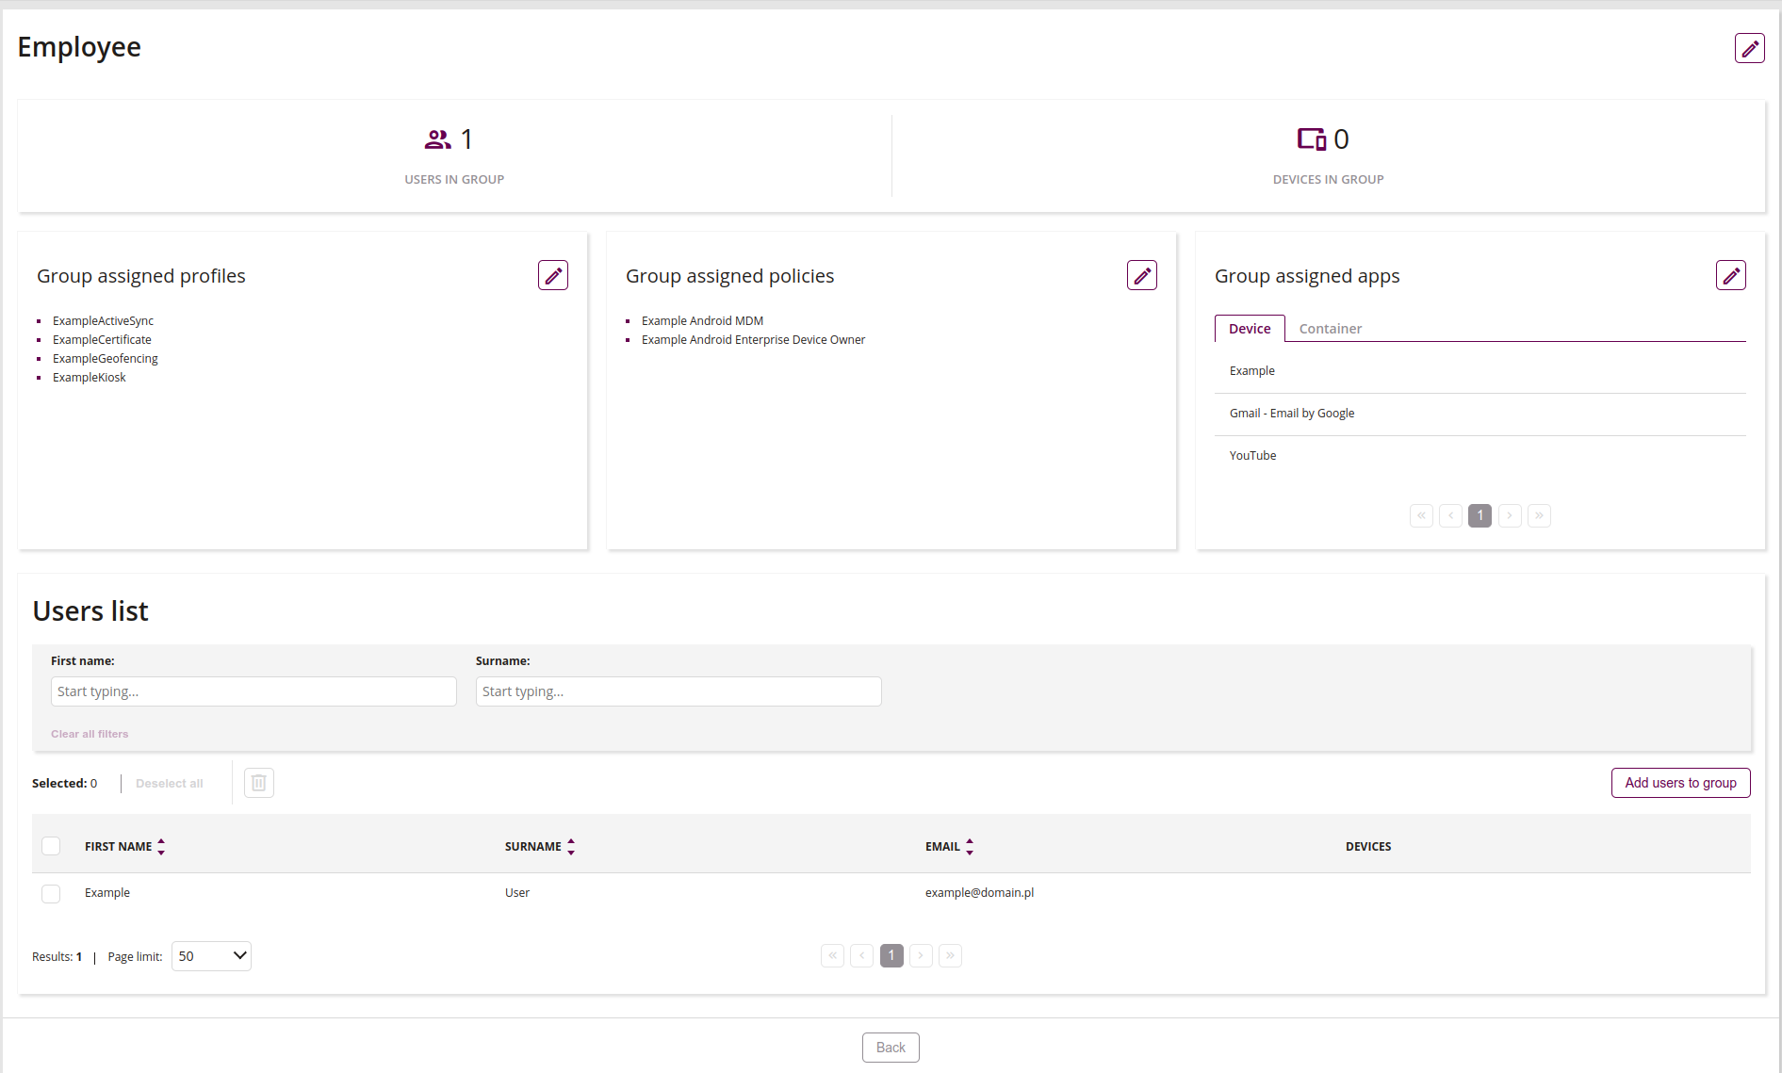Click the Results: 1 count text

57,957
